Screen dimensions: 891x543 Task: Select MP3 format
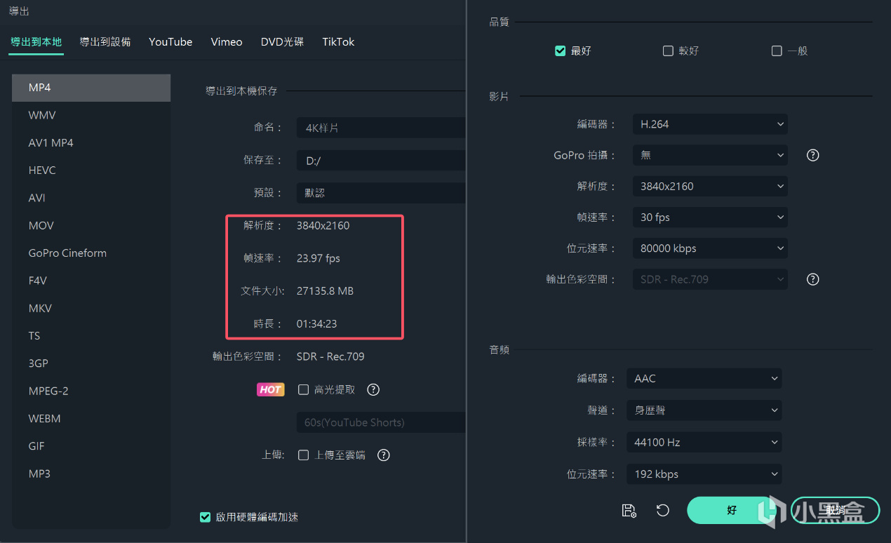(91, 474)
